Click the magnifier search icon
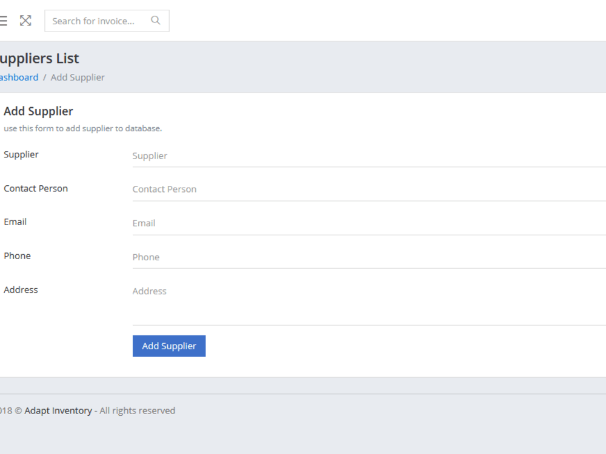 pos(155,21)
